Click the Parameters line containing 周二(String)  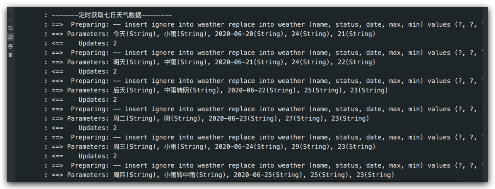coord(207,119)
